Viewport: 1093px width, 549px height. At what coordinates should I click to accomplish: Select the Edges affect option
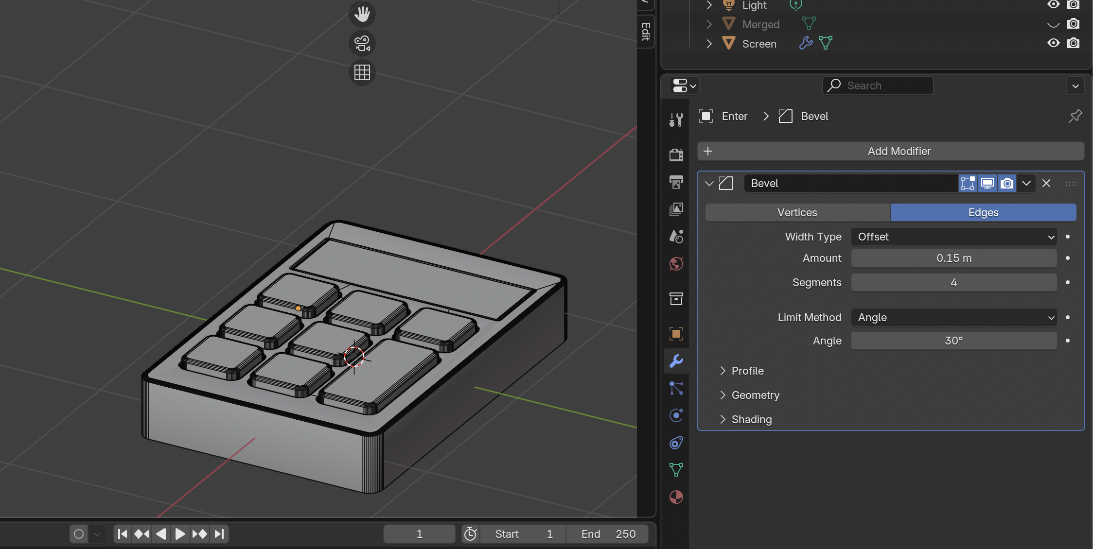coord(983,212)
